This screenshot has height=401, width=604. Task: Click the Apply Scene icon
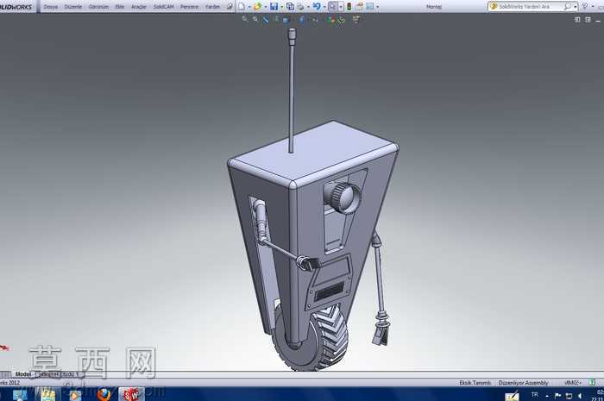tap(342, 20)
